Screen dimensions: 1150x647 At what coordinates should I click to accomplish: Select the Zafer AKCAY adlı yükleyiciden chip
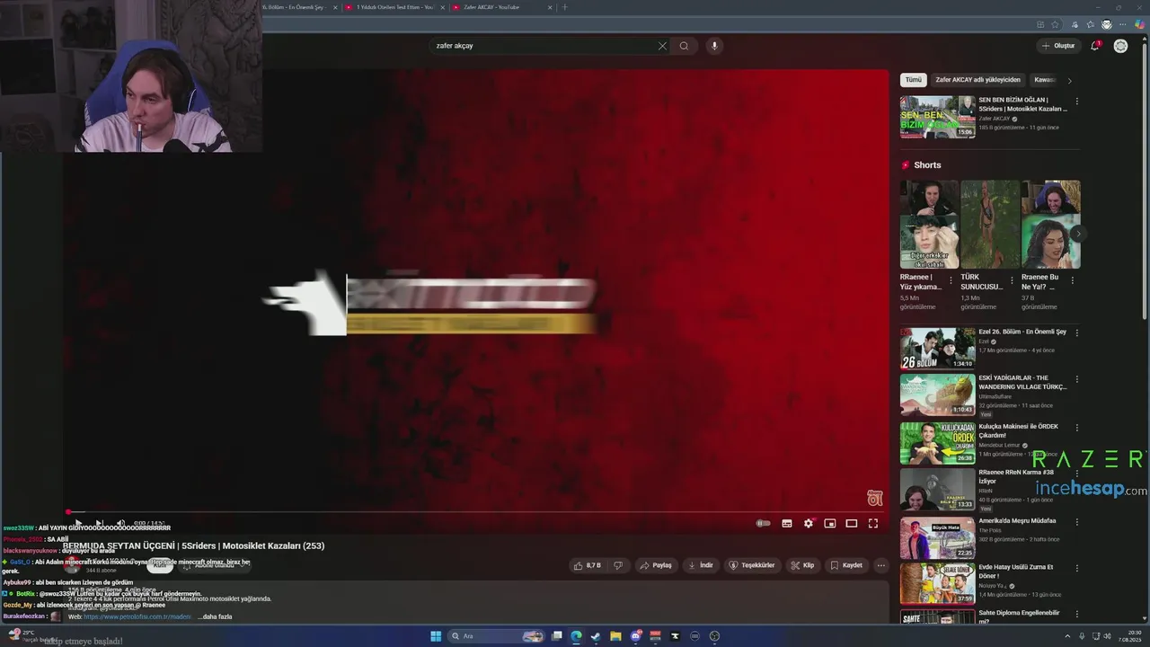point(977,80)
